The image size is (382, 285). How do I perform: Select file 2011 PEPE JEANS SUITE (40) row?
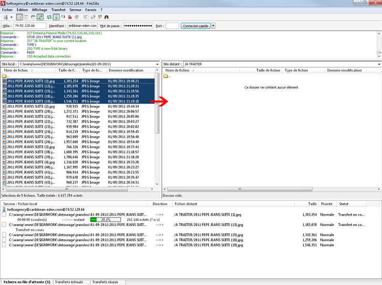(x=78, y=167)
